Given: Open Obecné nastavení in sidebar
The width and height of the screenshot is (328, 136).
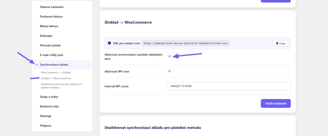Looking at the screenshot, I should tap(52, 7).
